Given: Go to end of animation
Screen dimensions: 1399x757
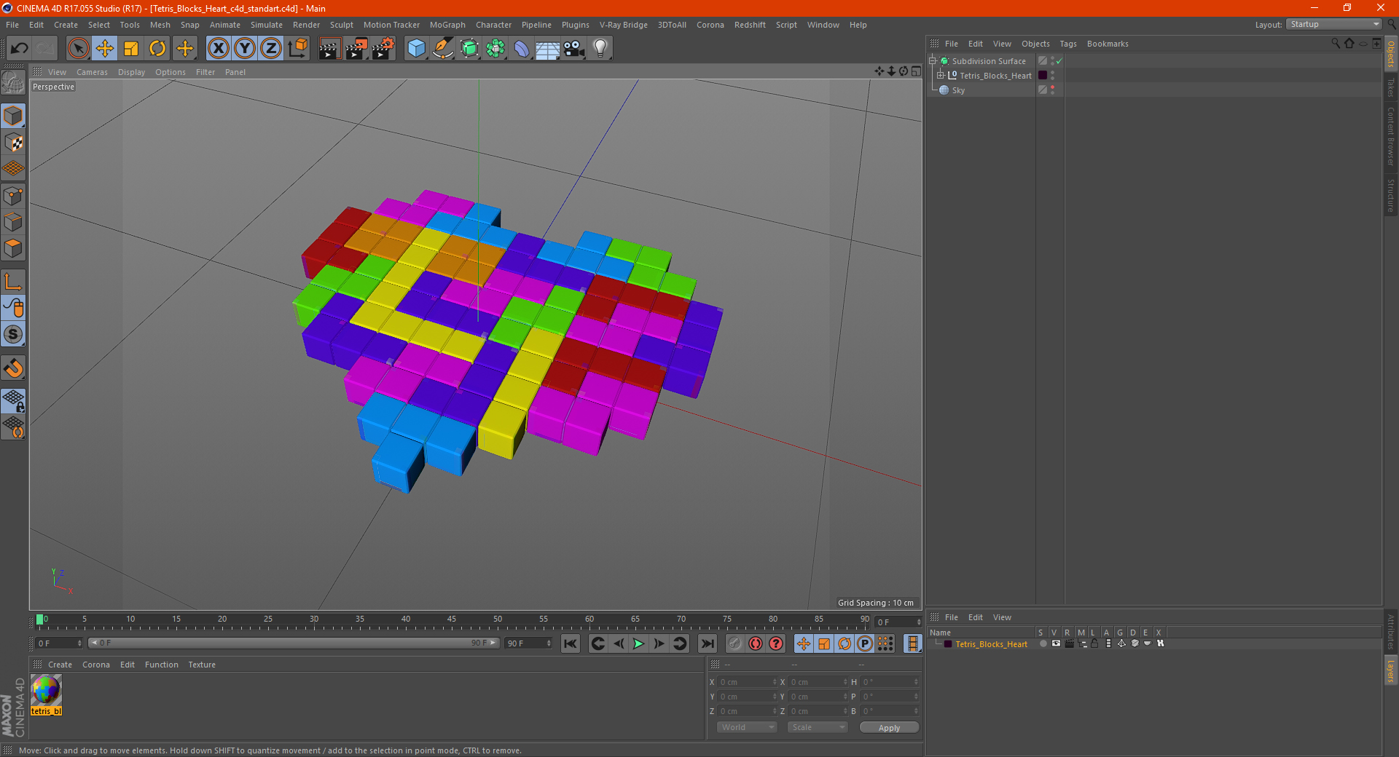Looking at the screenshot, I should tap(707, 643).
